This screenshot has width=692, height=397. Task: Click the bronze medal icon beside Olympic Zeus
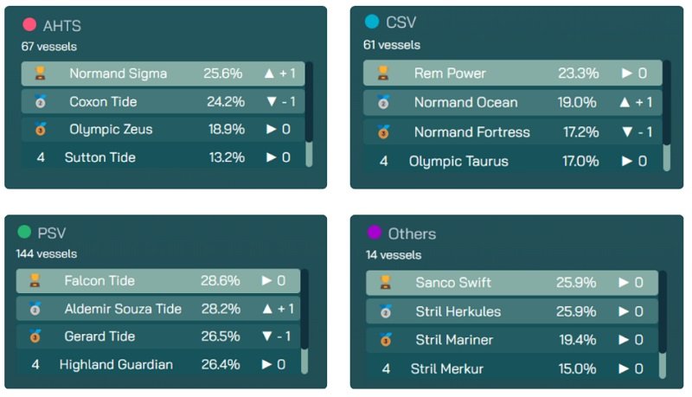pos(41,131)
